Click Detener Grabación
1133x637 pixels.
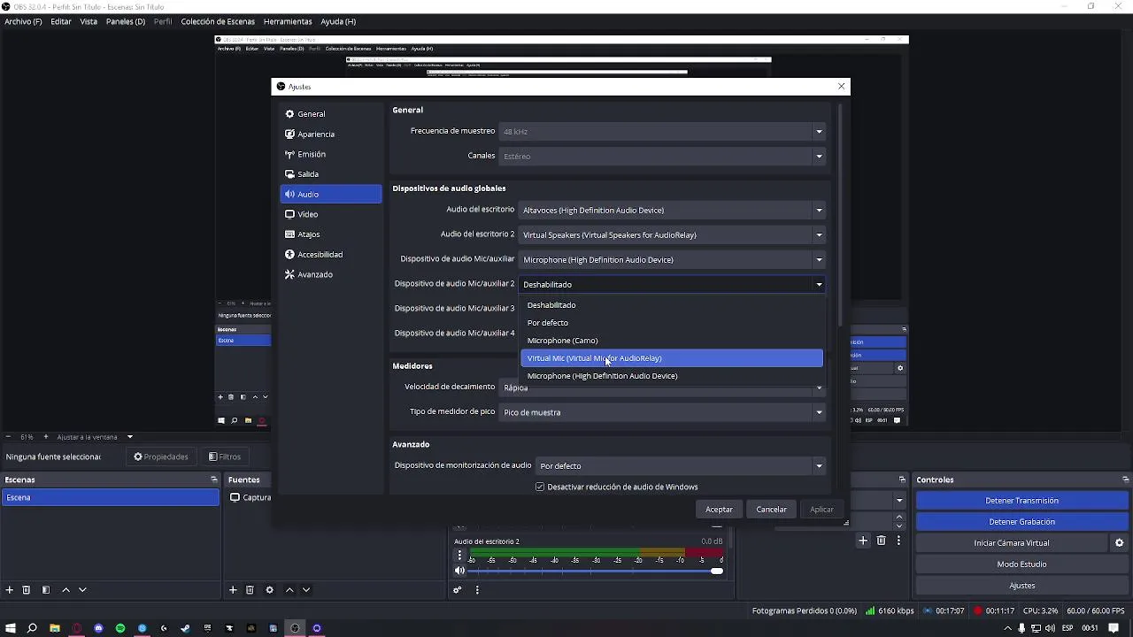click(x=1021, y=522)
